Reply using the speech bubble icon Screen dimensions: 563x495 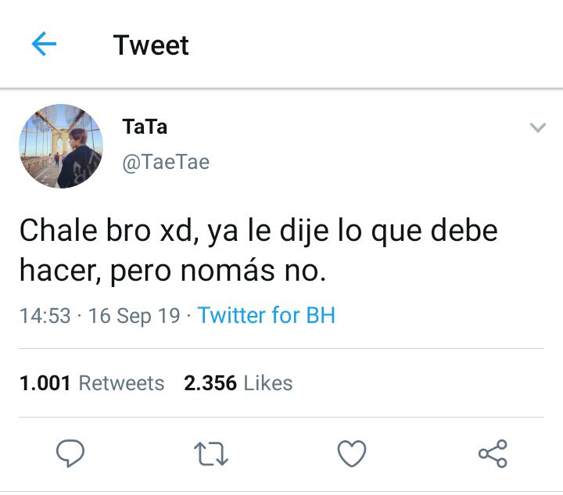(x=70, y=453)
